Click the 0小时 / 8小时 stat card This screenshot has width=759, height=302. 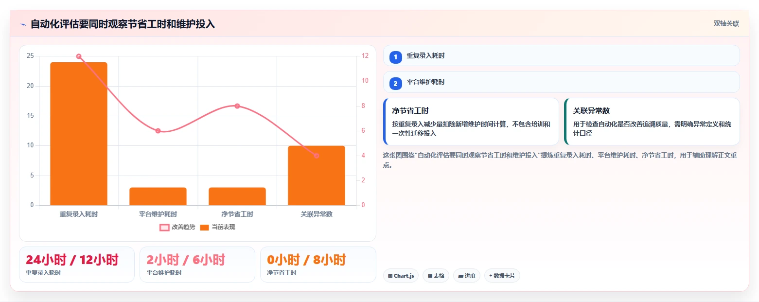coord(318,264)
